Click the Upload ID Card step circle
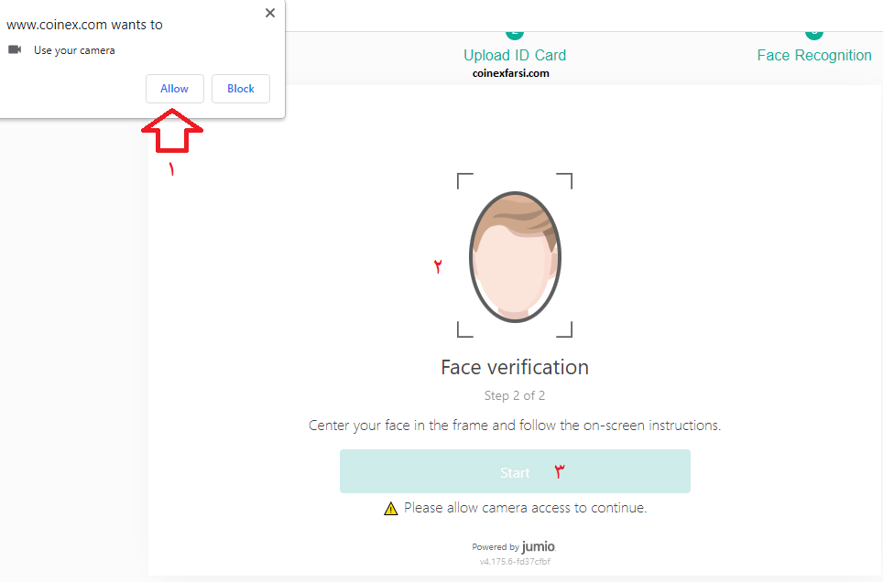Viewport: 883px width, 582px height. [515, 35]
